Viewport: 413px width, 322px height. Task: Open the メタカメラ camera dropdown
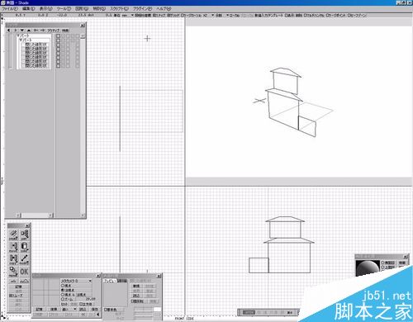(x=76, y=281)
